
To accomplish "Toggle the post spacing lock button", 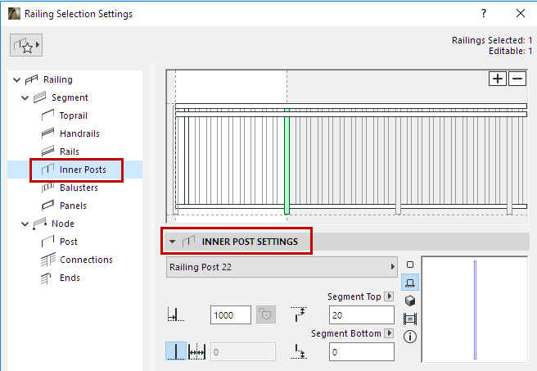I will pos(264,314).
